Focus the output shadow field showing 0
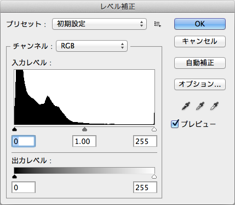The height and width of the screenshot is (205, 235). tap(24, 187)
